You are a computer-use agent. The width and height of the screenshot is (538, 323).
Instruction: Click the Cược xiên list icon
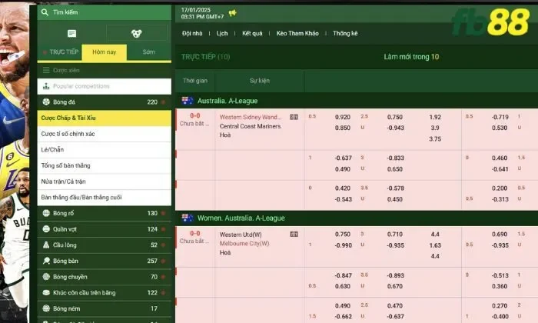pos(46,70)
